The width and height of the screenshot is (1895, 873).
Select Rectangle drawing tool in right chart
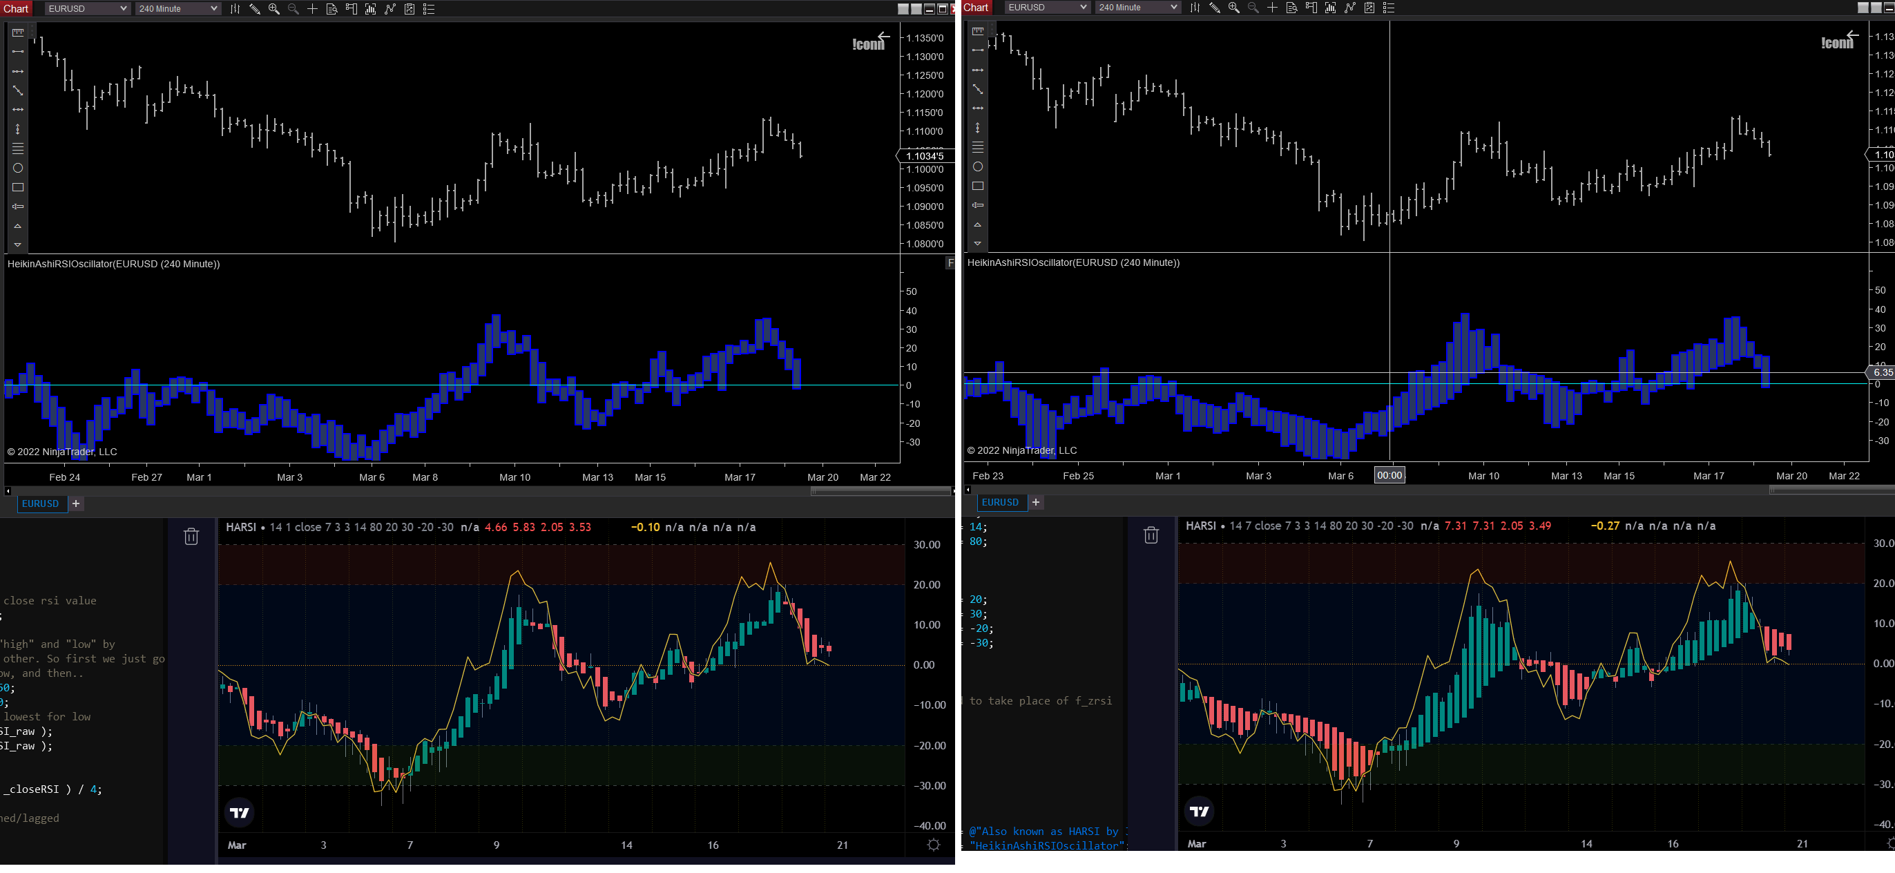(978, 186)
